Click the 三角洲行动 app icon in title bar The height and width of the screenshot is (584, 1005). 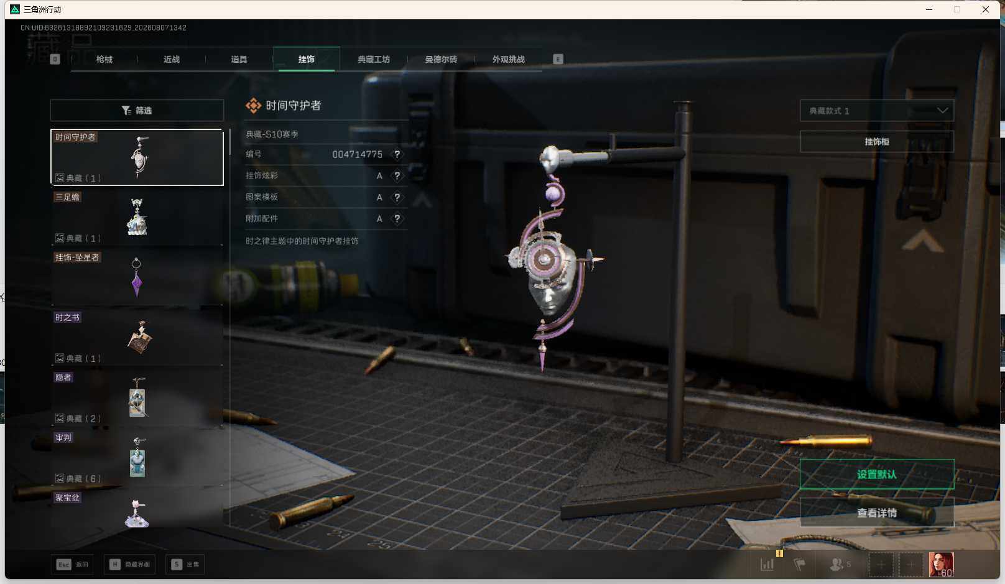click(15, 9)
